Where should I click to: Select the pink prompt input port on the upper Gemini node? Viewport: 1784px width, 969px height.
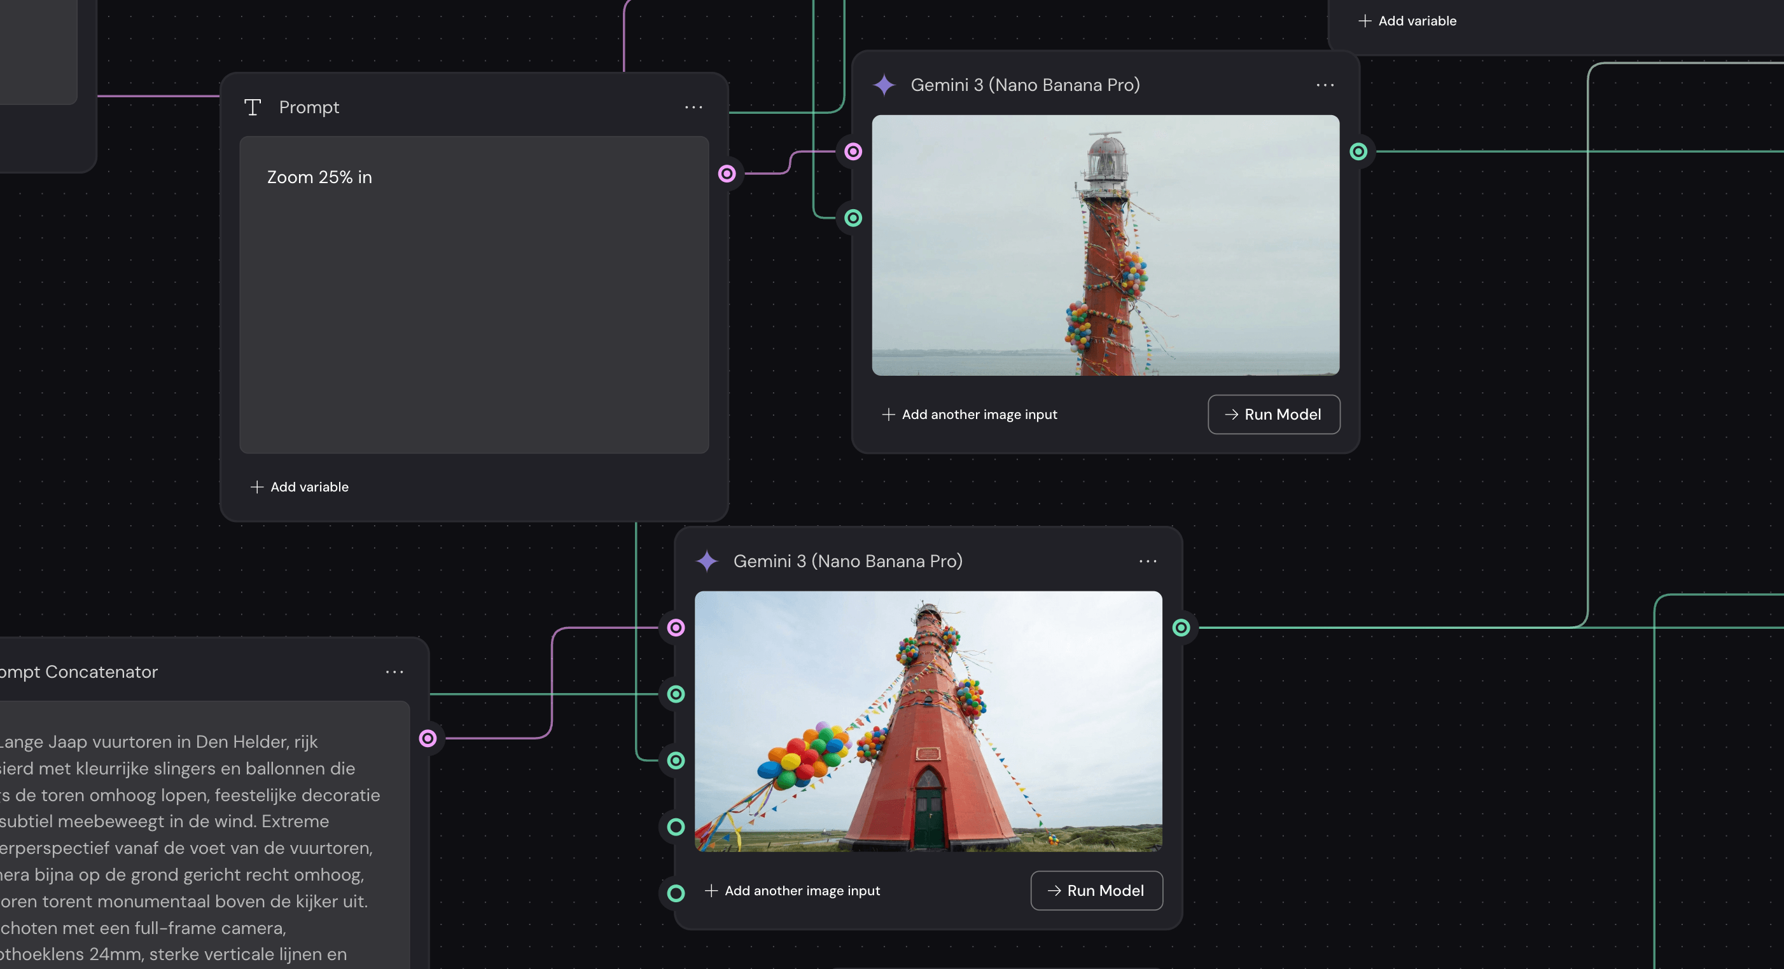point(853,151)
